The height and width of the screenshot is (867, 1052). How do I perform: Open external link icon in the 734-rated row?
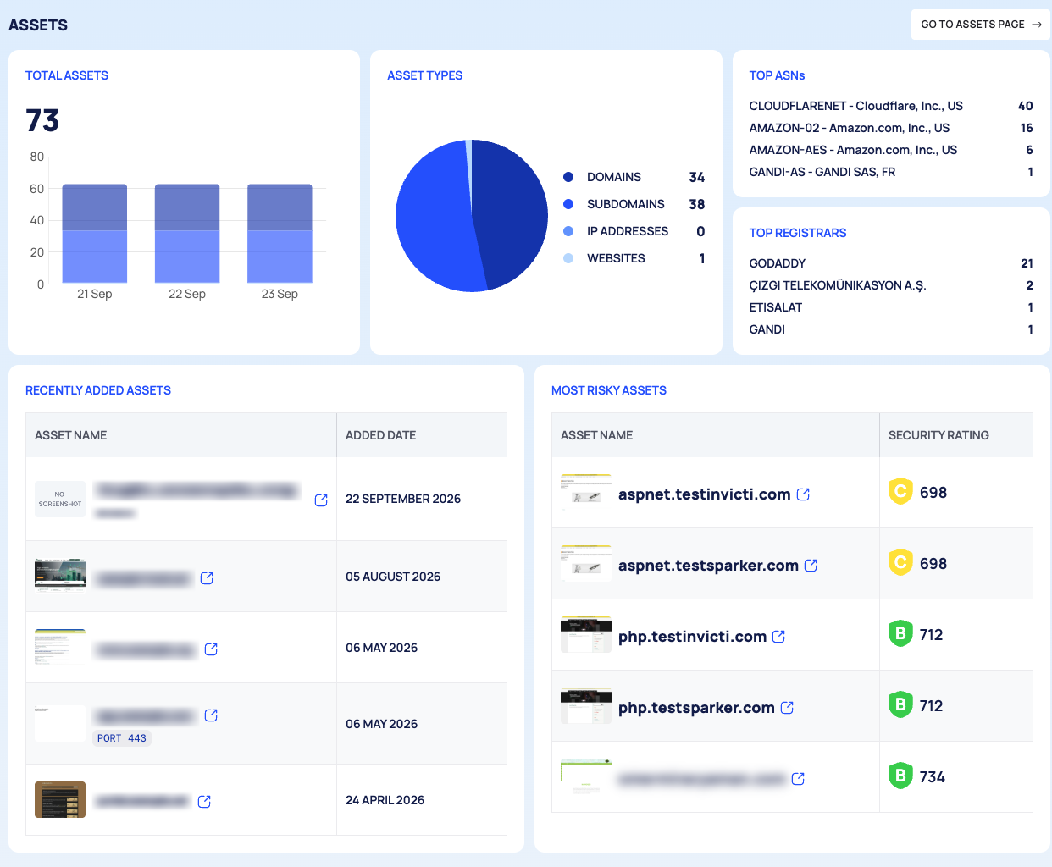[798, 779]
